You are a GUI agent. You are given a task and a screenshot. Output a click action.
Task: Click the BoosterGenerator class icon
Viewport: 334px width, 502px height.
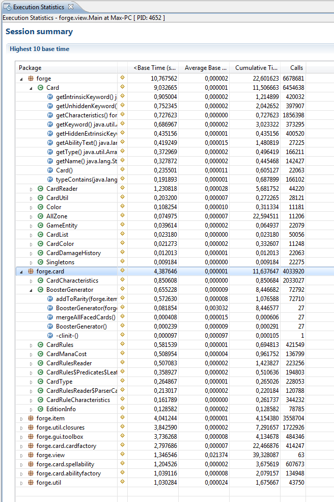[41, 290]
